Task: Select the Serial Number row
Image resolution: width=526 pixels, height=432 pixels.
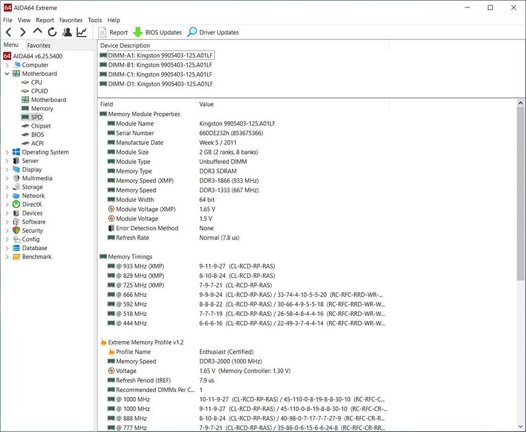Action: point(244,133)
